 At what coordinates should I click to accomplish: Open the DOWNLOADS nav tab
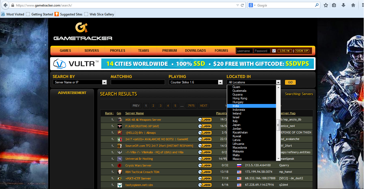click(195, 51)
